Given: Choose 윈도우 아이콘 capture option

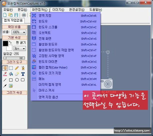Looking at the screenshot, I should click(65, 62).
